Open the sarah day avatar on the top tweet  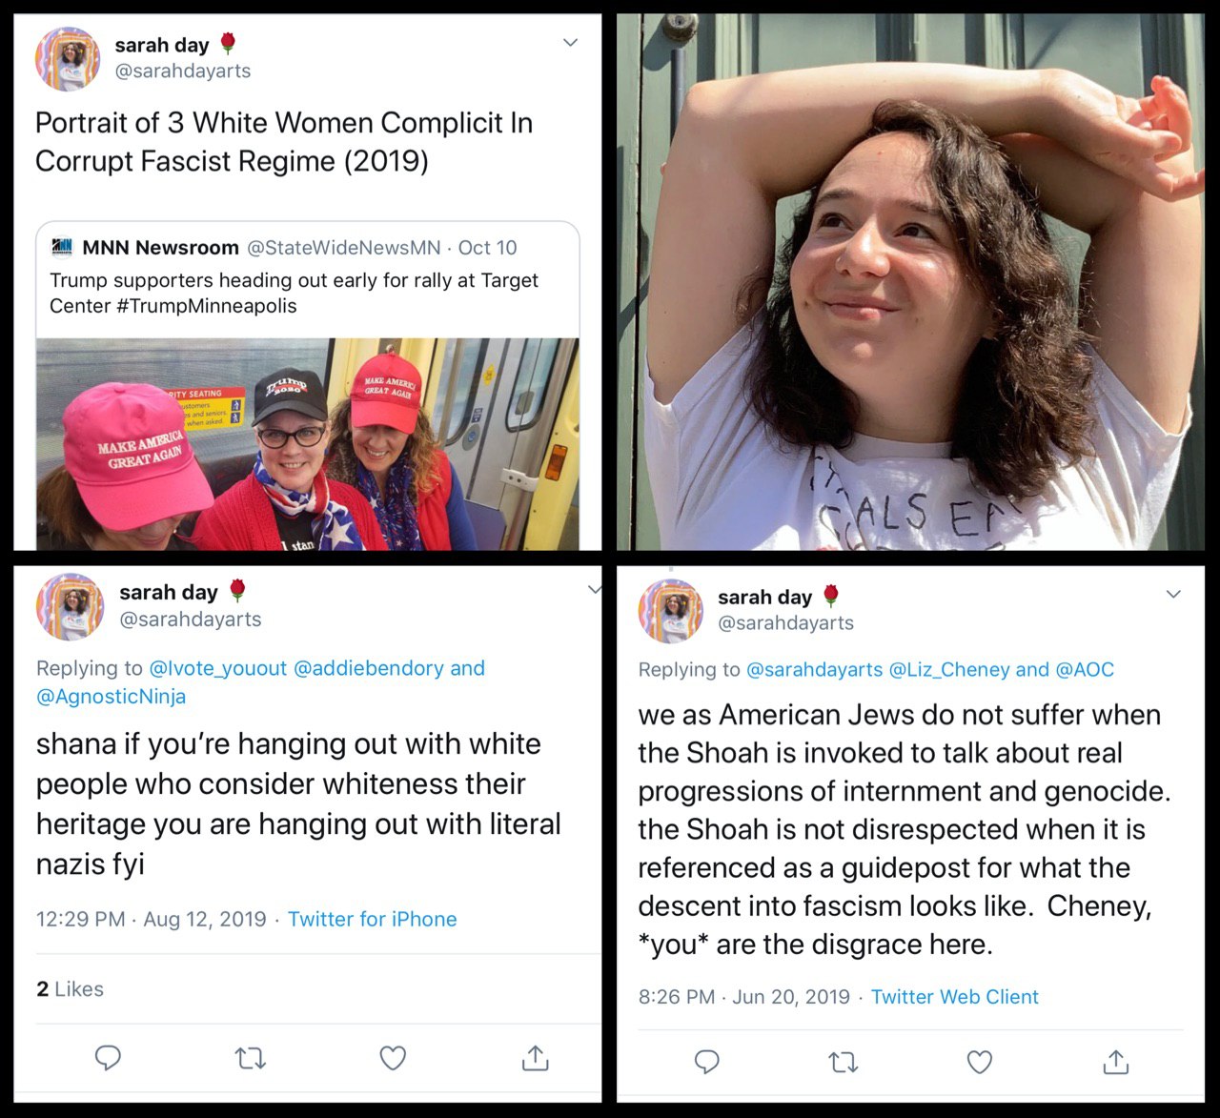coord(68,59)
